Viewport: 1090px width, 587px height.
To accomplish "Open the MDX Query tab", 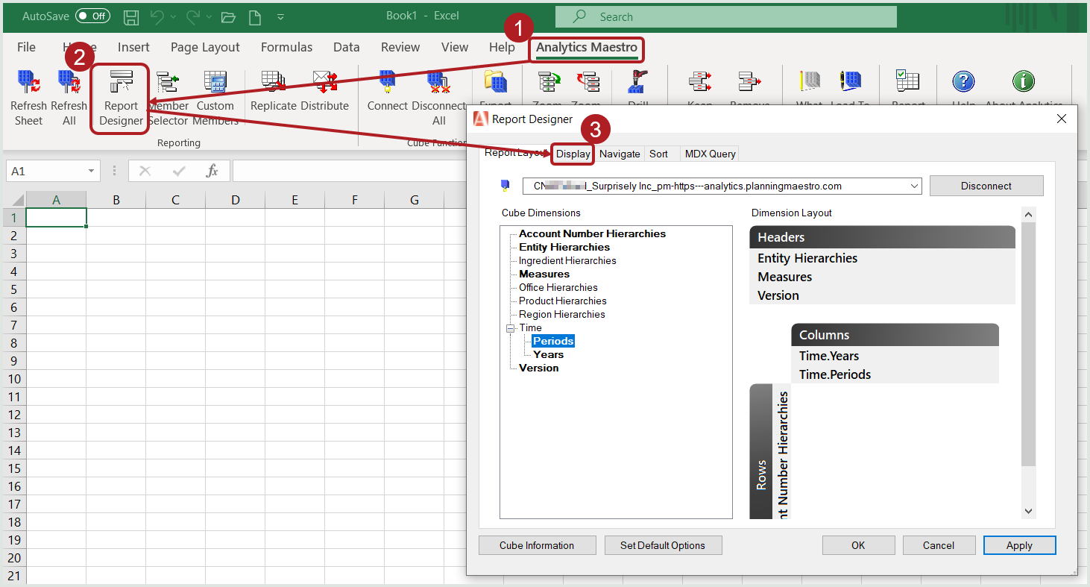I will coord(710,154).
